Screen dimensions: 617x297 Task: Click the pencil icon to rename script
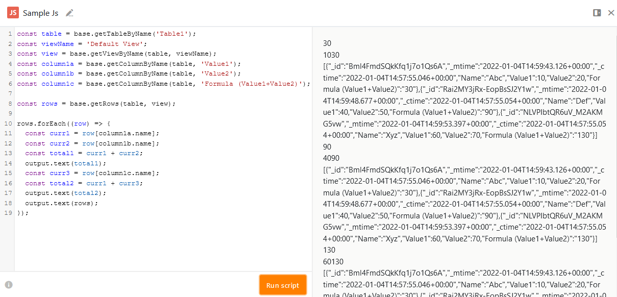[70, 13]
